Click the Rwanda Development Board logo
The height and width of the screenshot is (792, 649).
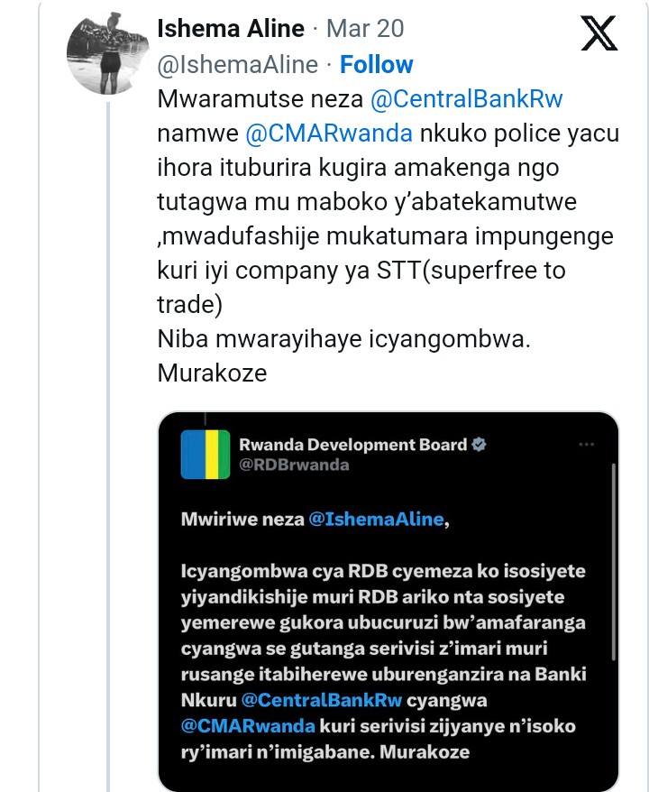tap(206, 454)
